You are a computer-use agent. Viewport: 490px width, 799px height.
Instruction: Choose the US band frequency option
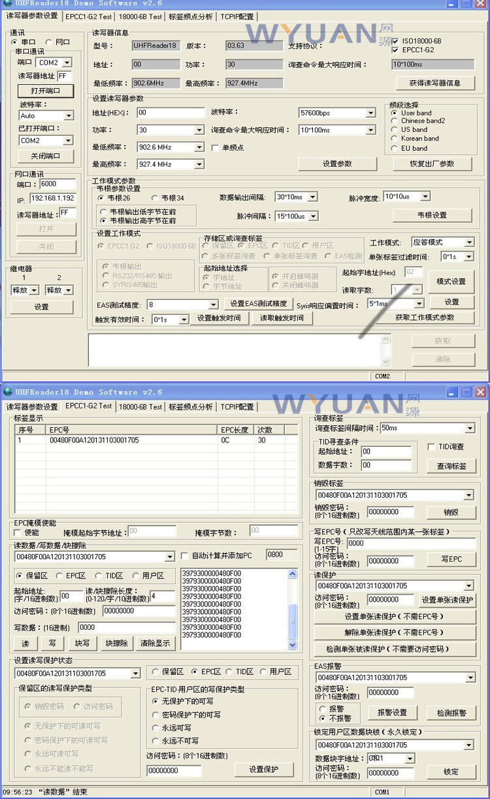tap(395, 129)
